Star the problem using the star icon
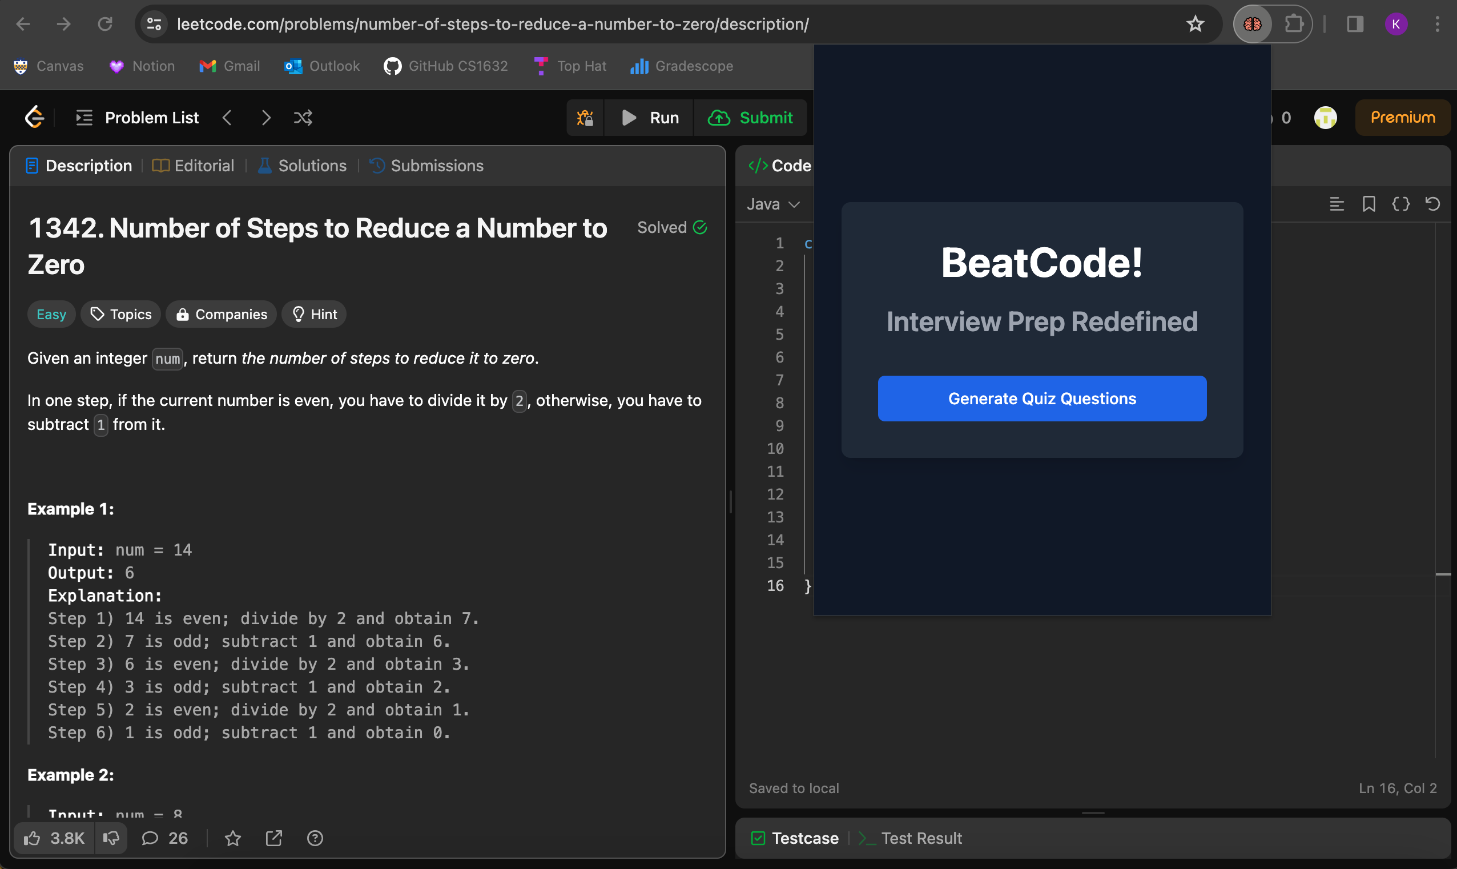The width and height of the screenshot is (1457, 869). point(232,838)
